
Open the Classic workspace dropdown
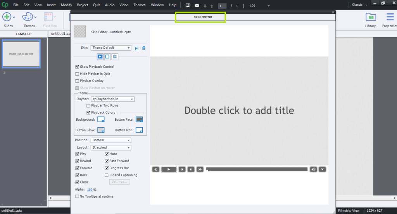pyautogui.click(x=359, y=5)
